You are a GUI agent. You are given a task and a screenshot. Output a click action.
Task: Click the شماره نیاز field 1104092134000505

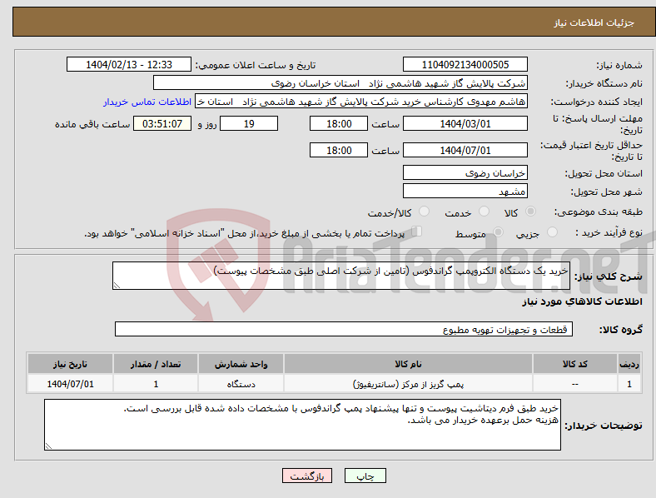tap(465, 64)
